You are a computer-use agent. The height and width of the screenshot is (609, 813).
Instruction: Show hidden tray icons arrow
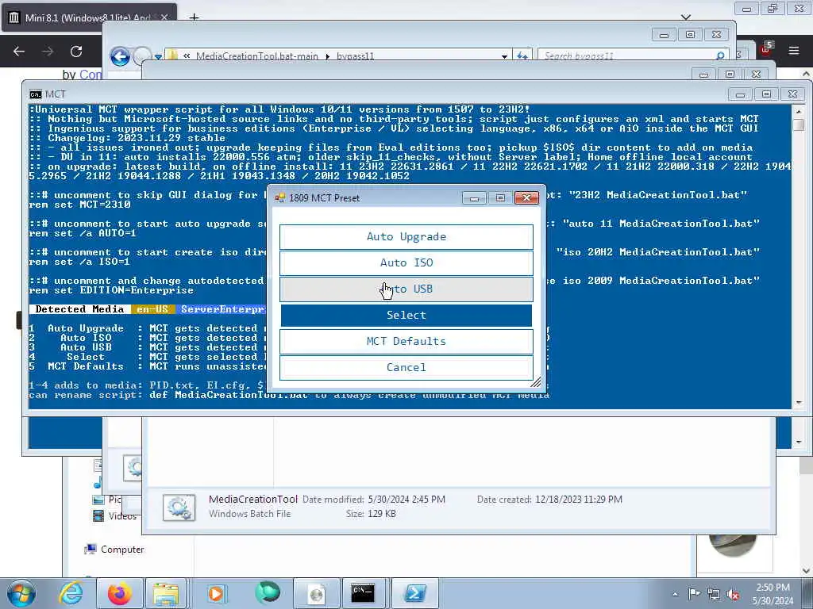tap(675, 594)
